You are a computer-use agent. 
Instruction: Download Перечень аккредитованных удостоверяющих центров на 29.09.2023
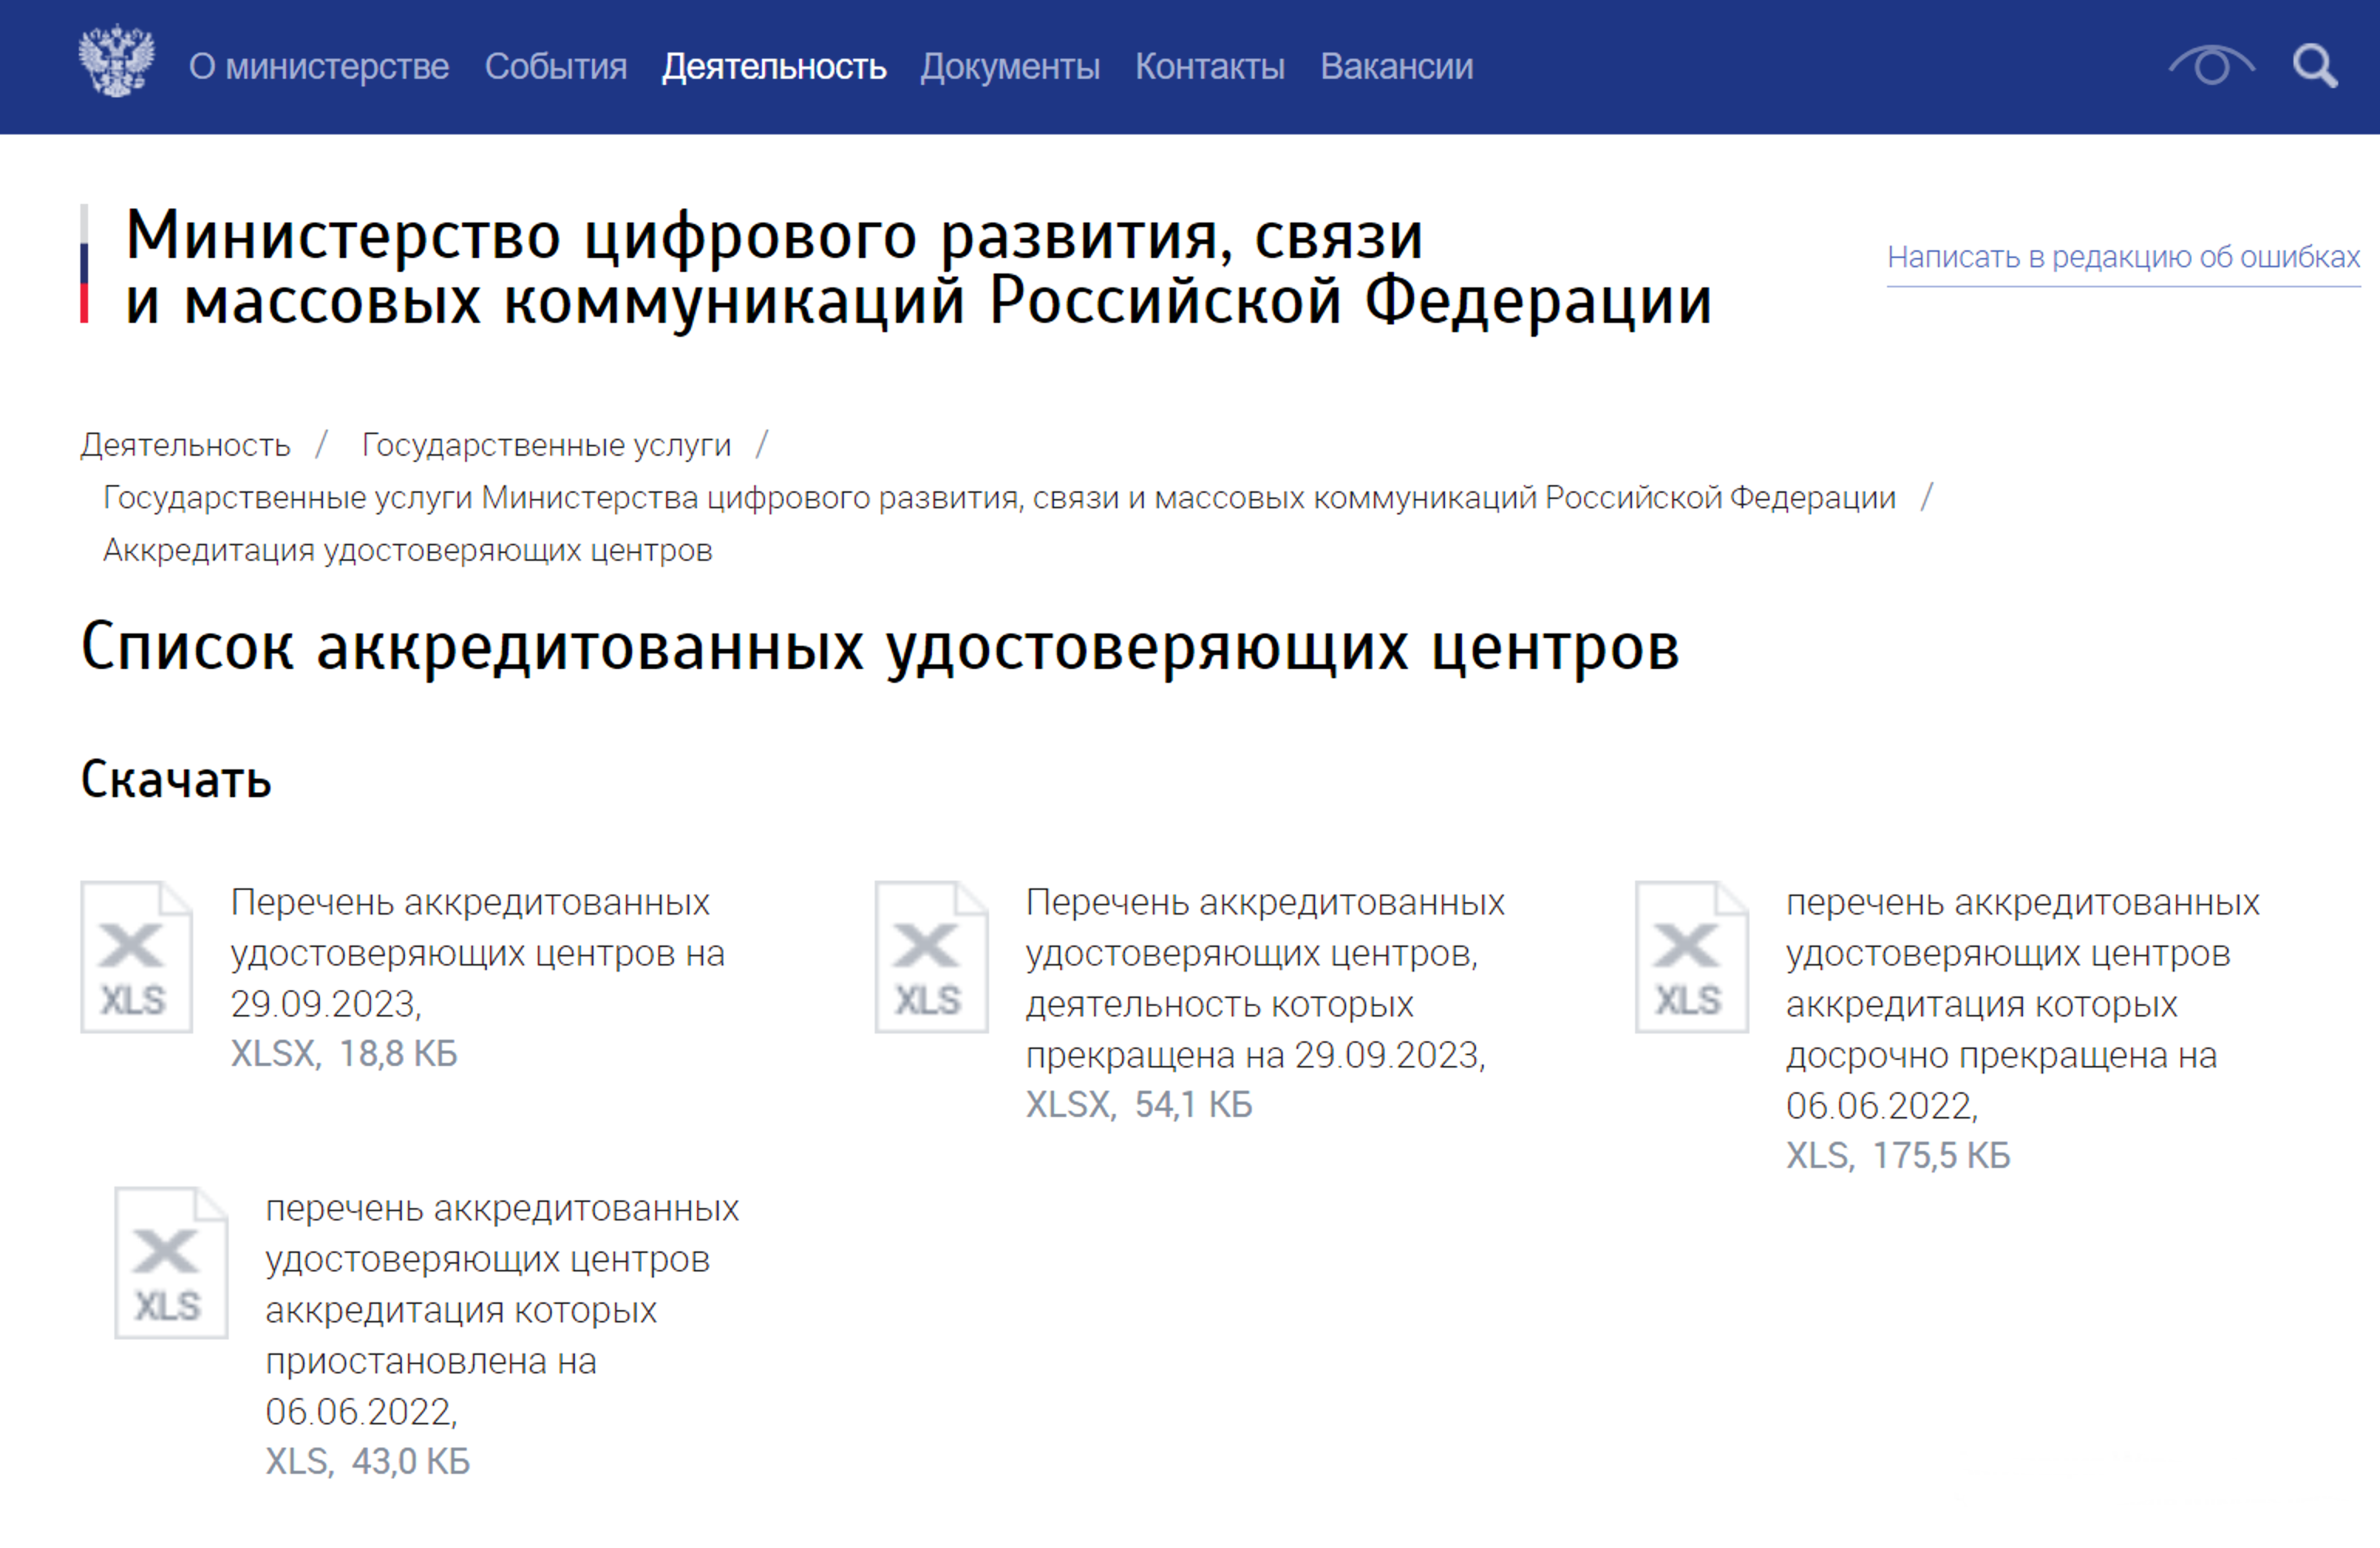click(x=478, y=953)
